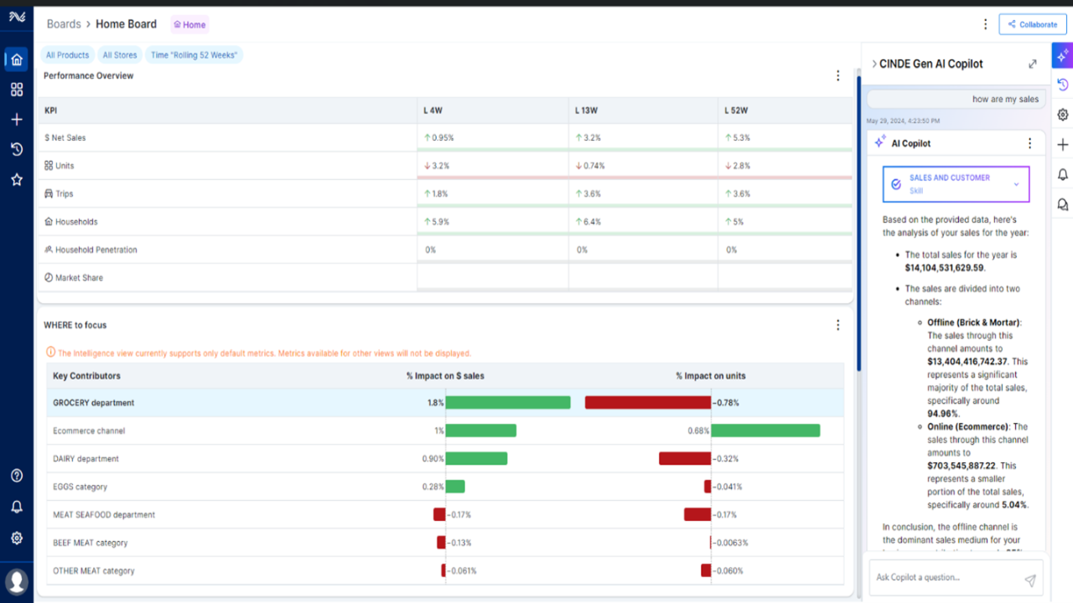Click the Ecommerce green units impact bar
This screenshot has height=603, width=1073.
point(765,430)
